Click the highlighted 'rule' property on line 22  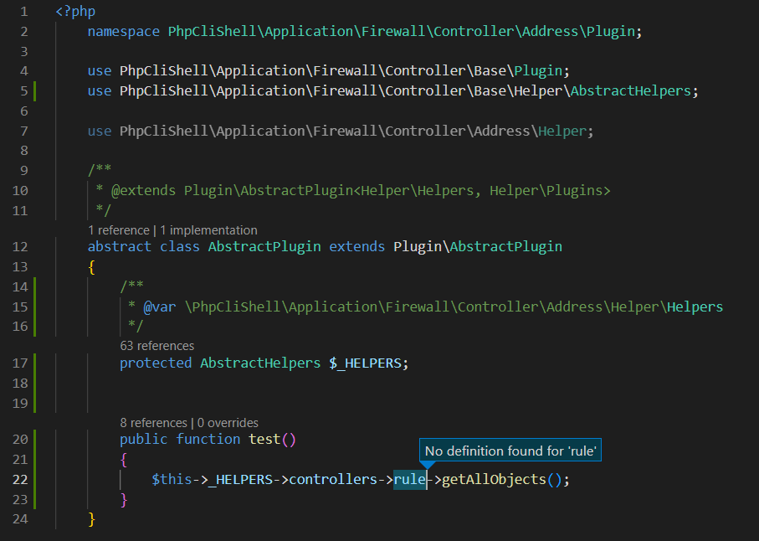click(x=409, y=480)
